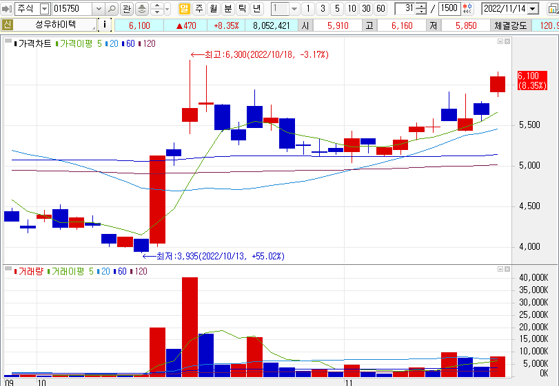Click the 체결강도 label
The width and height of the screenshot is (559, 386).
coord(510,25)
